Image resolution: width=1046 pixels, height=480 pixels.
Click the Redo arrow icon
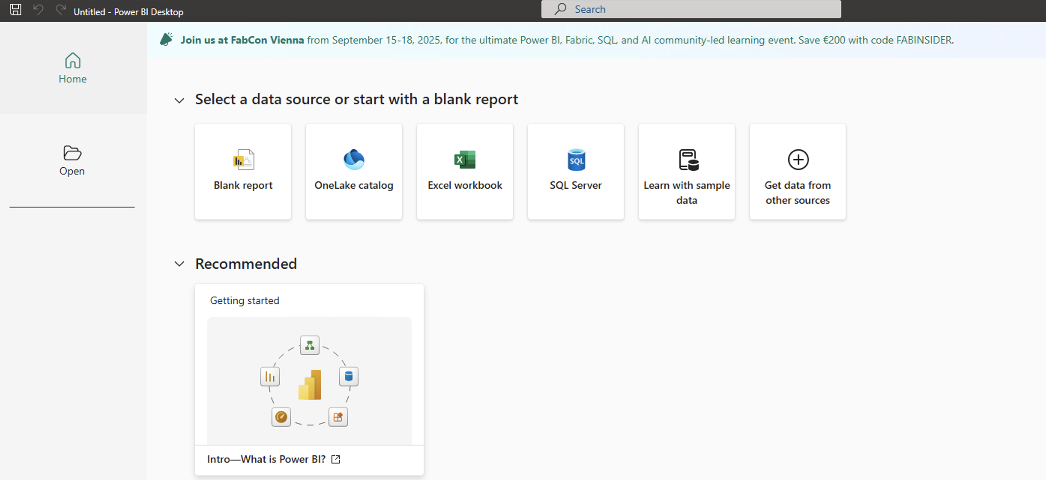tap(61, 10)
